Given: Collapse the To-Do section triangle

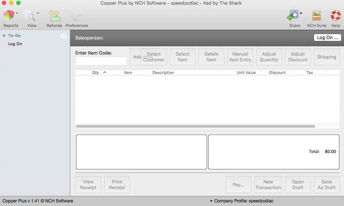Looking at the screenshot, I should click(x=4, y=36).
